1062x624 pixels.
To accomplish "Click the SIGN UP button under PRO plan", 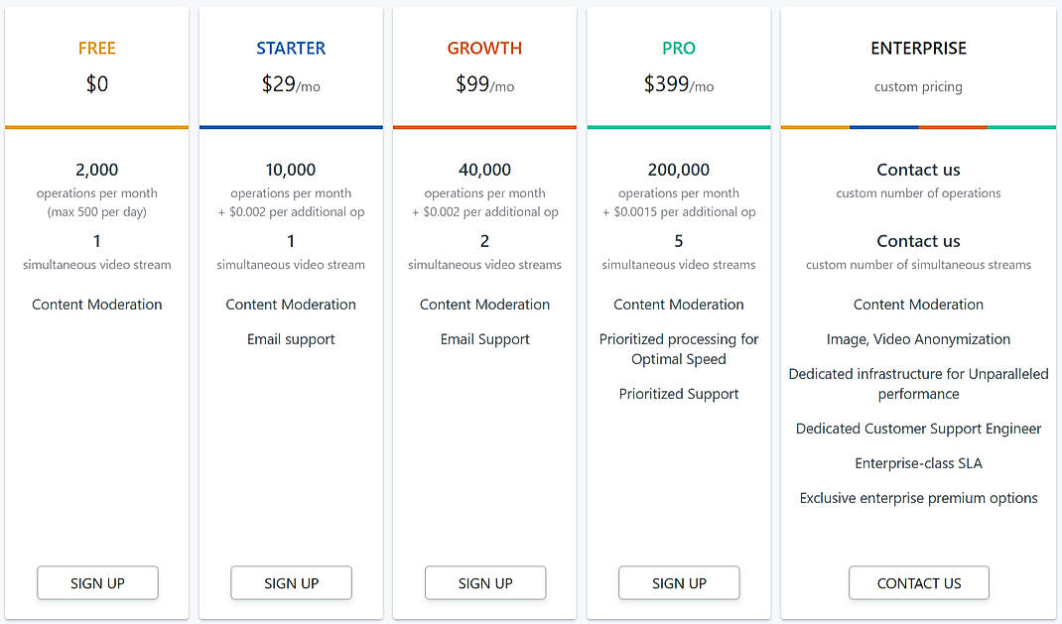I will [x=679, y=582].
